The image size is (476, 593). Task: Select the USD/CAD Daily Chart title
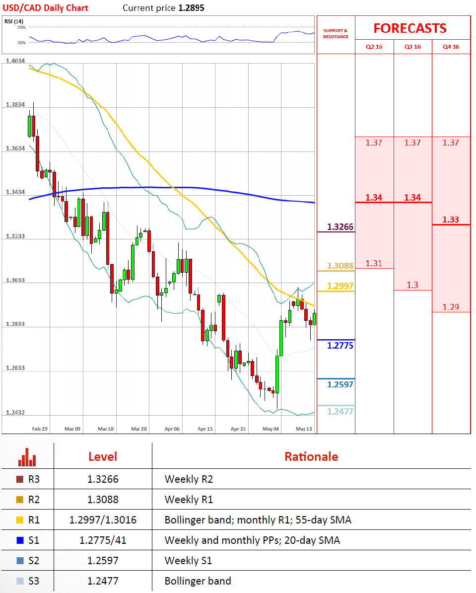point(45,8)
